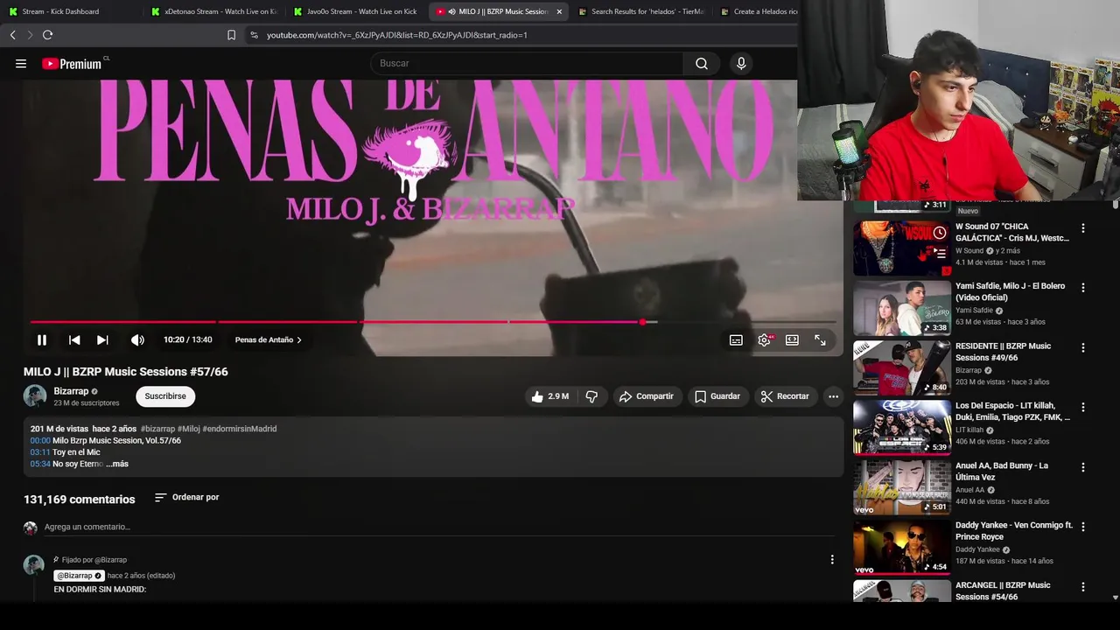Toggle subtitles on the player
1120x630 pixels.
click(x=736, y=339)
